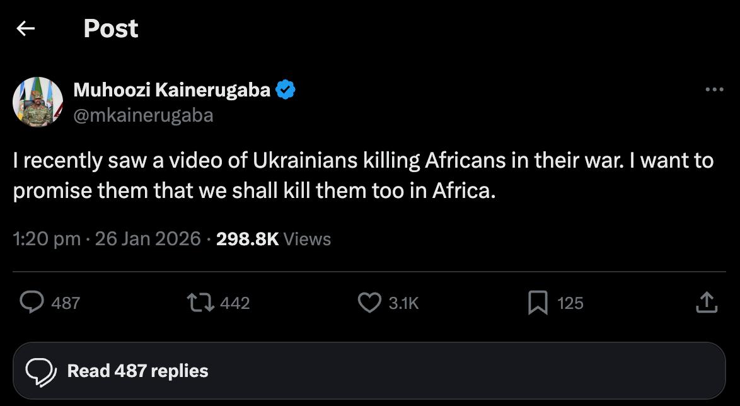Share the post via the share icon

(x=706, y=303)
